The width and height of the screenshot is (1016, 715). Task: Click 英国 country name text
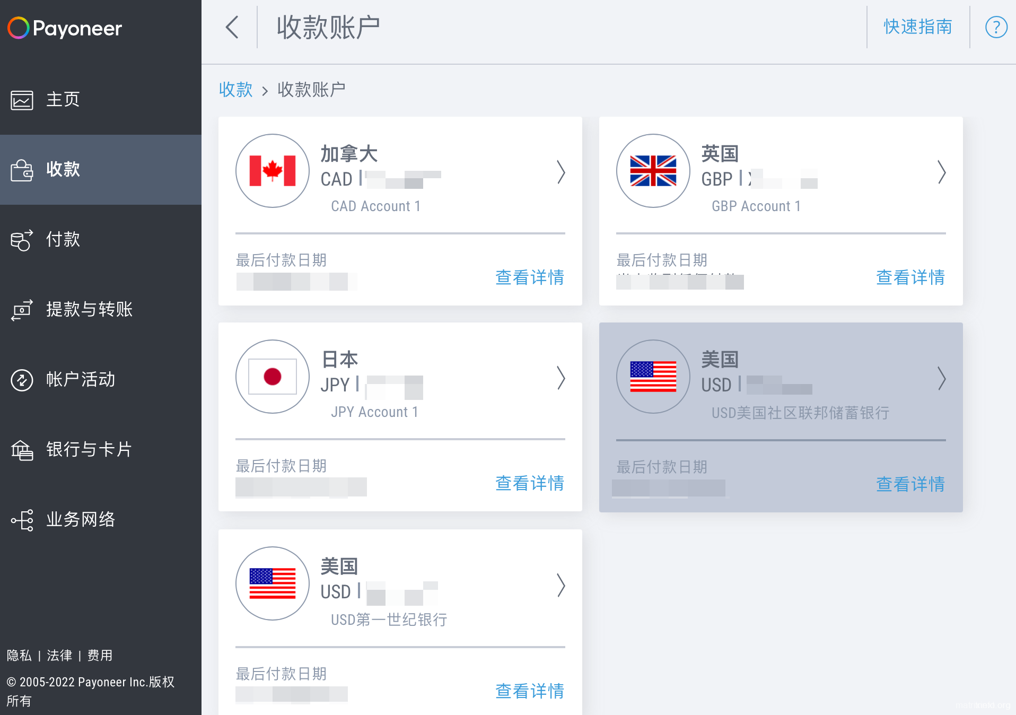[720, 154]
